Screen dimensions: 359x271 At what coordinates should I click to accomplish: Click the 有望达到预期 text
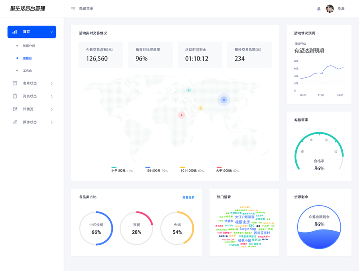point(309,51)
